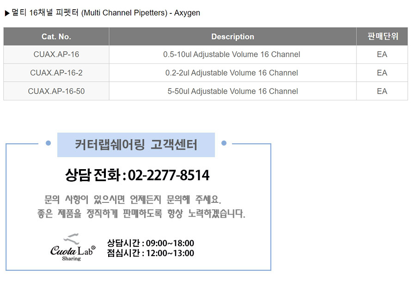Image resolution: width=416 pixels, height=287 pixels.
Task: Click the blue dot right of the banner title
Action: pos(224,143)
